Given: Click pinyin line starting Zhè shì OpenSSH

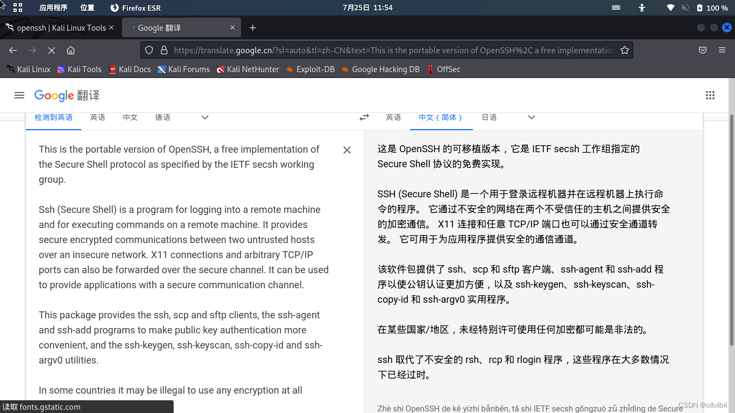Looking at the screenshot, I should (x=530, y=408).
